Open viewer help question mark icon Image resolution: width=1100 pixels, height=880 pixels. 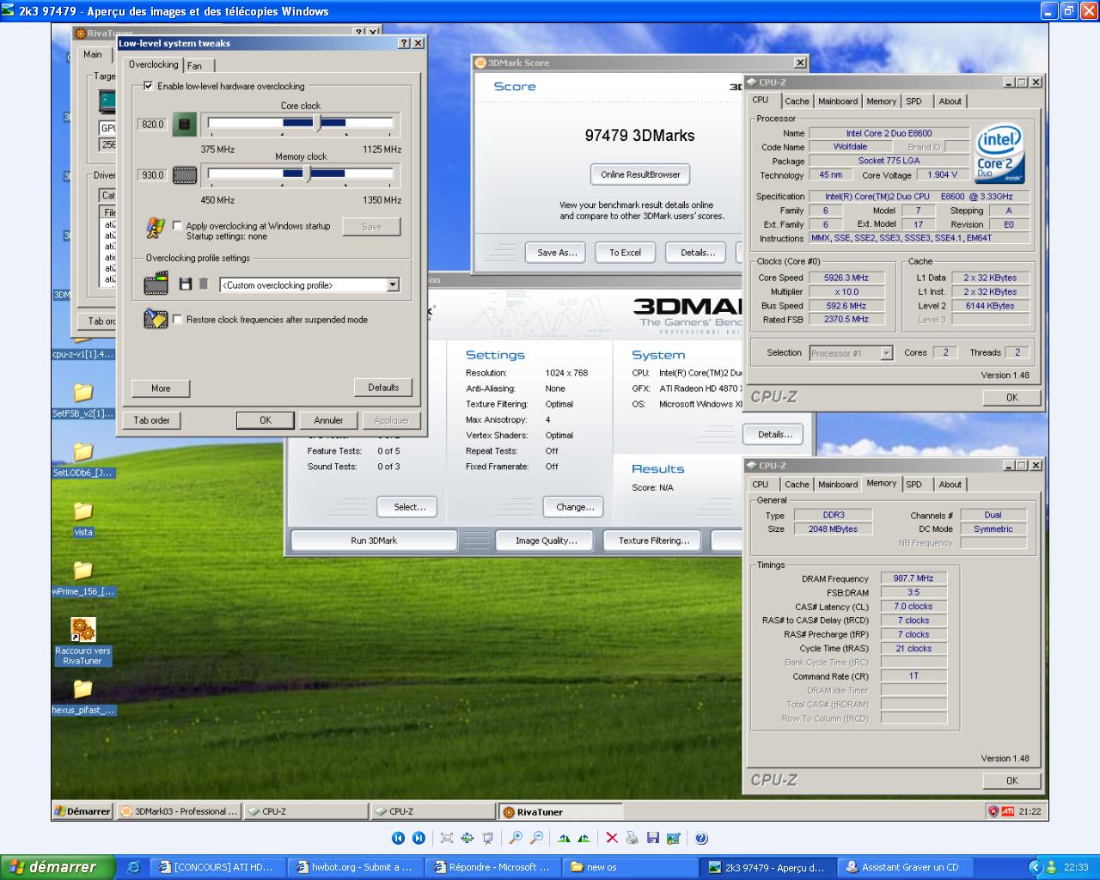pos(701,838)
